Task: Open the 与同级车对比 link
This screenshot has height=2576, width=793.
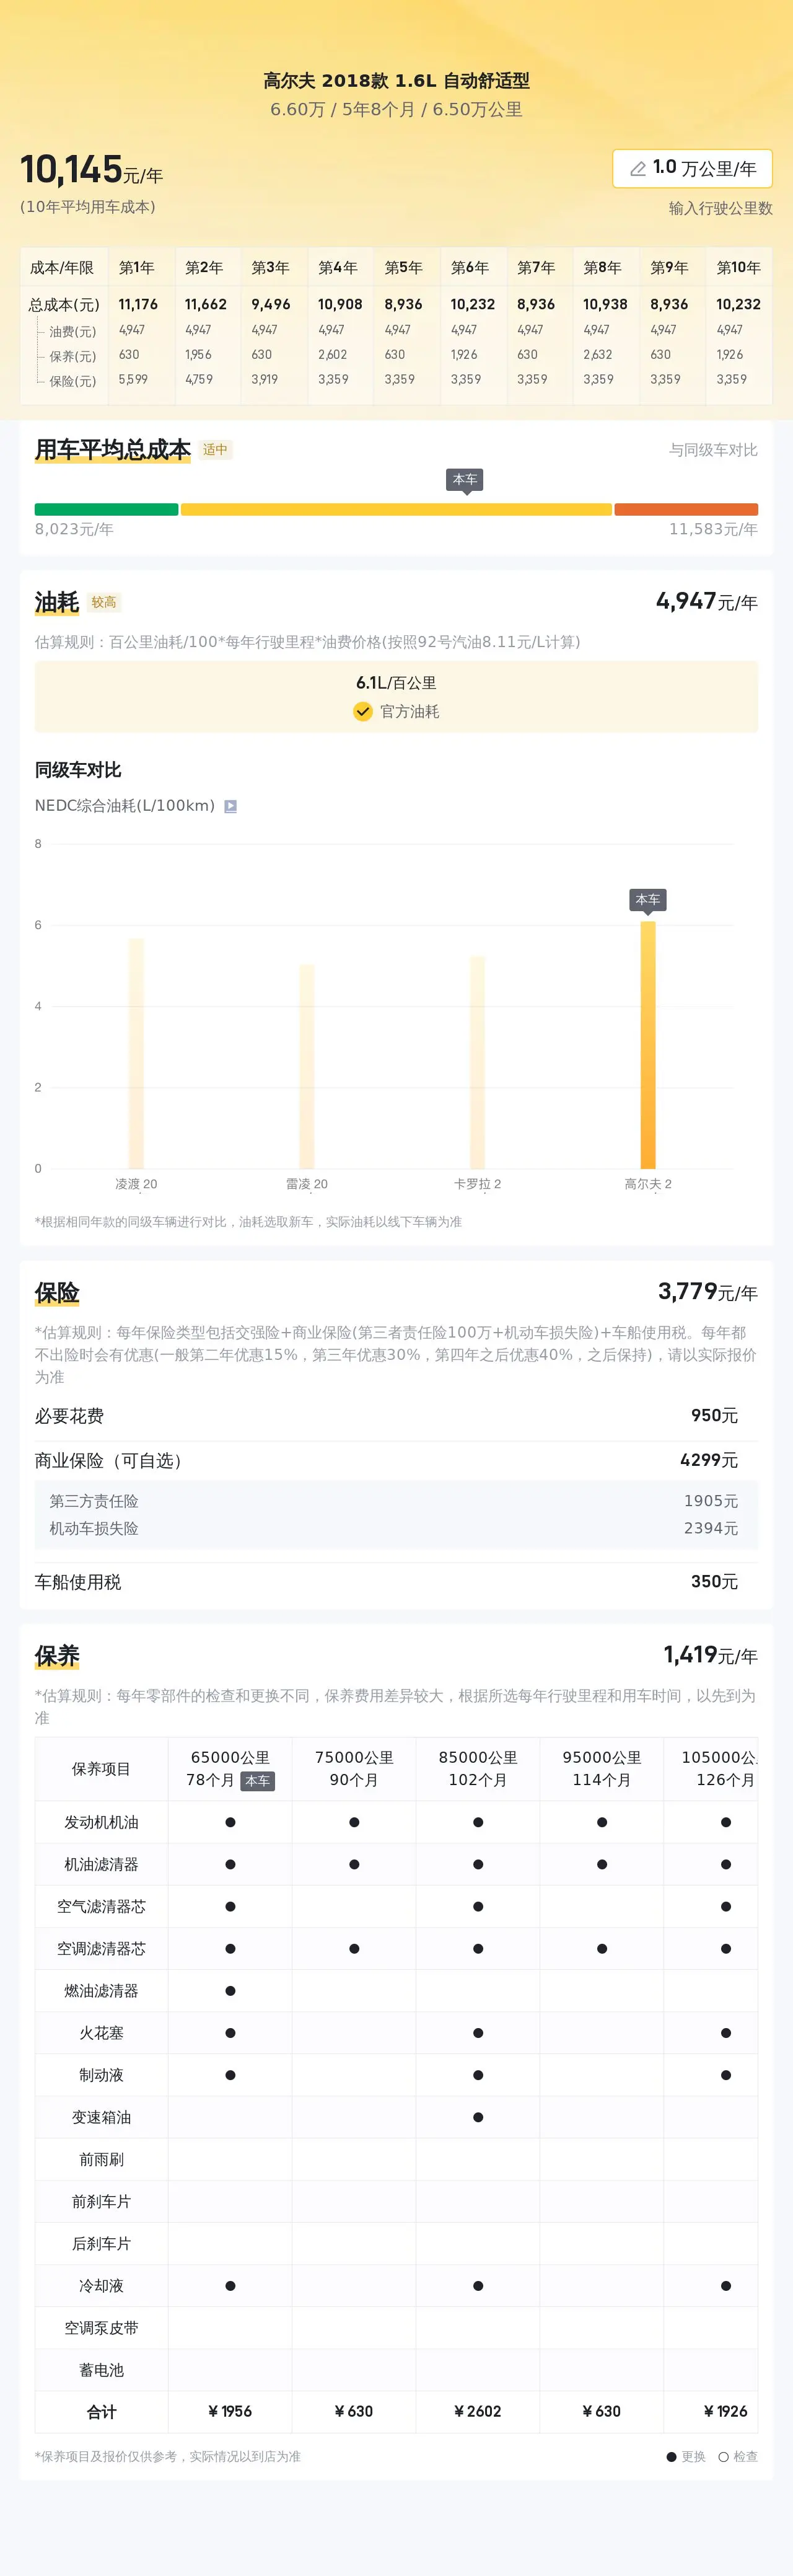Action: 713,450
